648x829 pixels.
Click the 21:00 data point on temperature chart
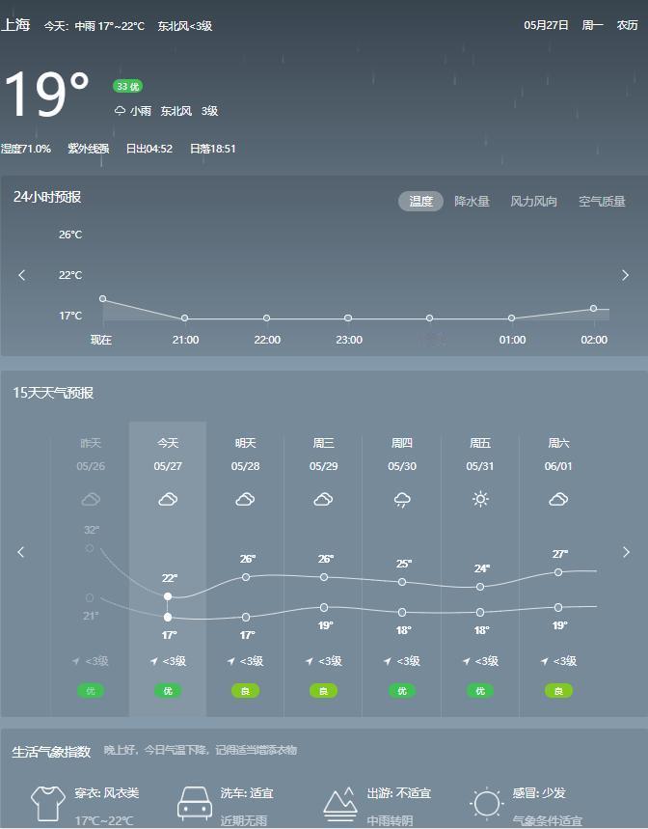click(x=184, y=318)
